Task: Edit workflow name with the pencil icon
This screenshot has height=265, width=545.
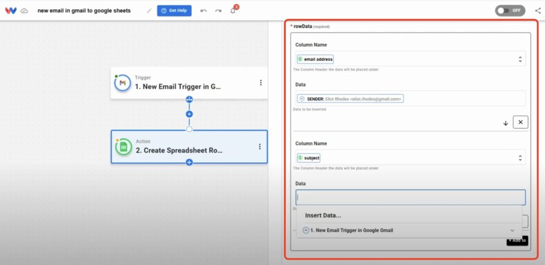Action: tap(149, 11)
